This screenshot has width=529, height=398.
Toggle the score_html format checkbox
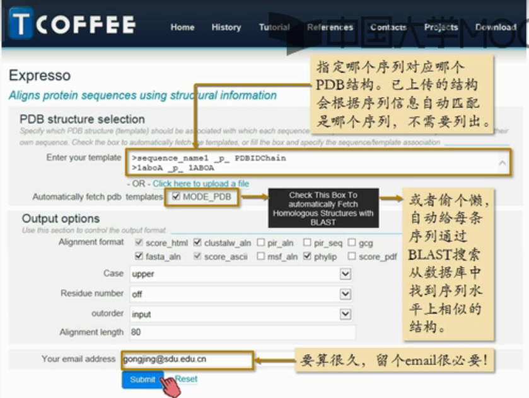[x=139, y=242]
